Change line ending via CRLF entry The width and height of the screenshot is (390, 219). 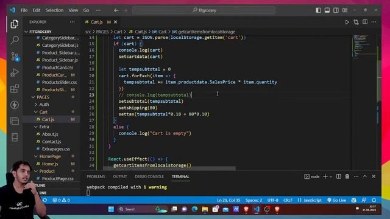point(288,200)
